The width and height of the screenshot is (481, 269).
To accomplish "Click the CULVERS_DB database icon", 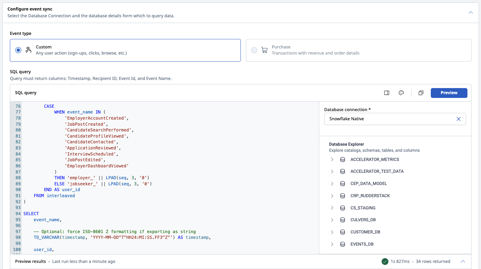I will point(343,220).
